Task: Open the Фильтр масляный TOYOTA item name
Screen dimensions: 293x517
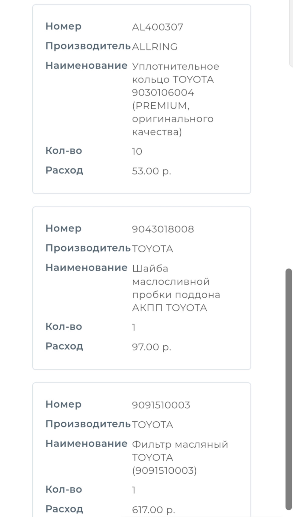Action: pyautogui.click(x=180, y=457)
